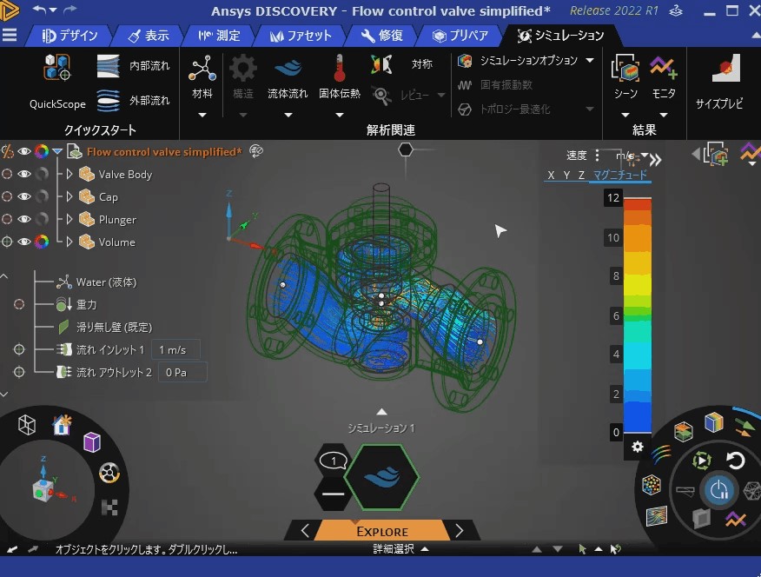
Task: Open the QuickScope tool
Action: coord(57,80)
